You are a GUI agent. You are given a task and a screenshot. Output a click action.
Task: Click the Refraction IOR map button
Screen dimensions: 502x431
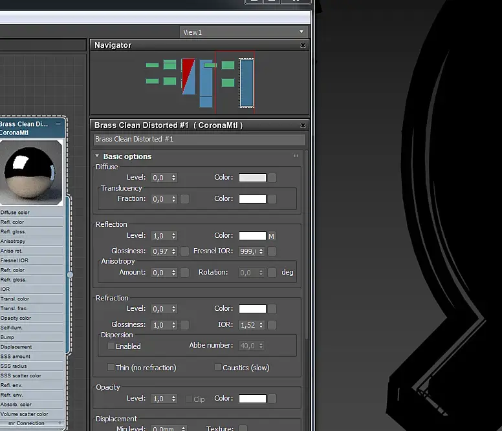coord(272,325)
